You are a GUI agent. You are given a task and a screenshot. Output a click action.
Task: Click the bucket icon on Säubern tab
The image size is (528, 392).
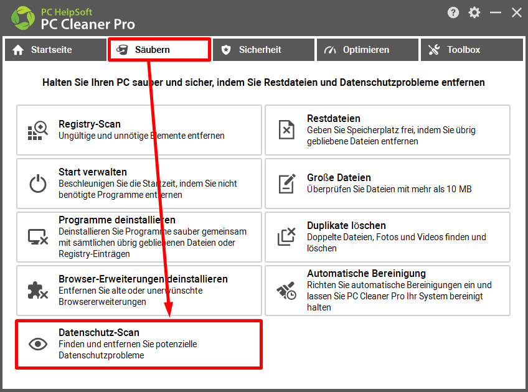pyautogui.click(x=122, y=50)
